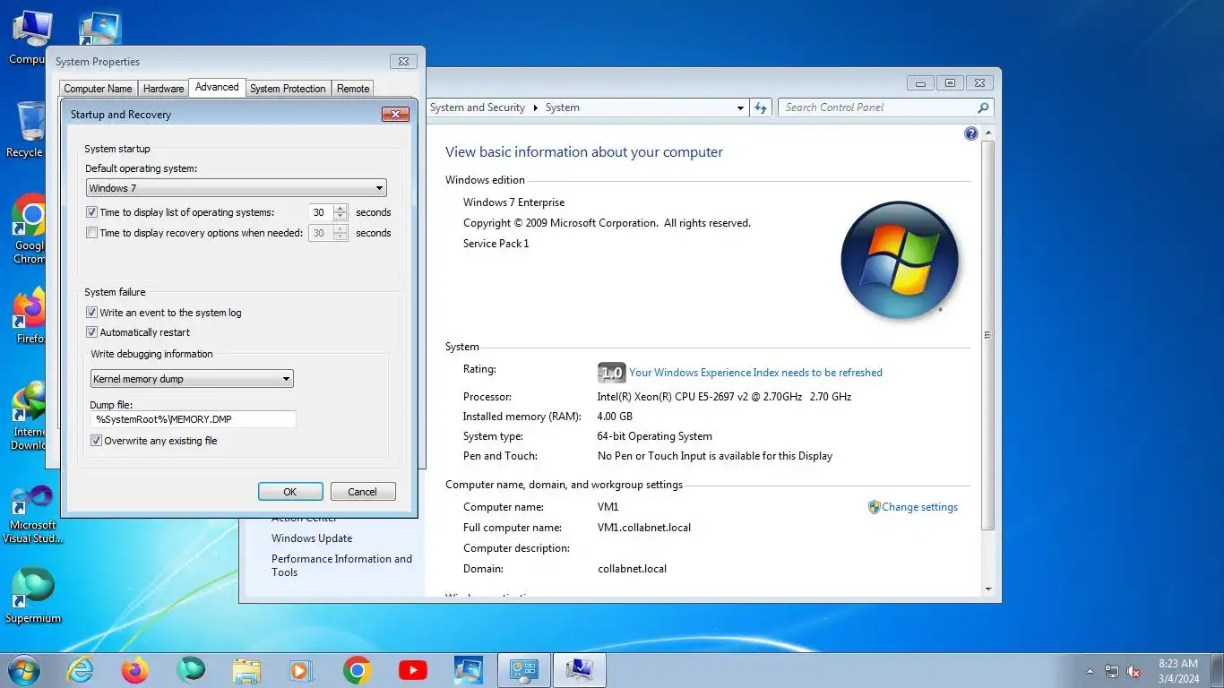This screenshot has height=688, width=1224.
Task: Open the muted volume tray icon
Action: pyautogui.click(x=1133, y=671)
